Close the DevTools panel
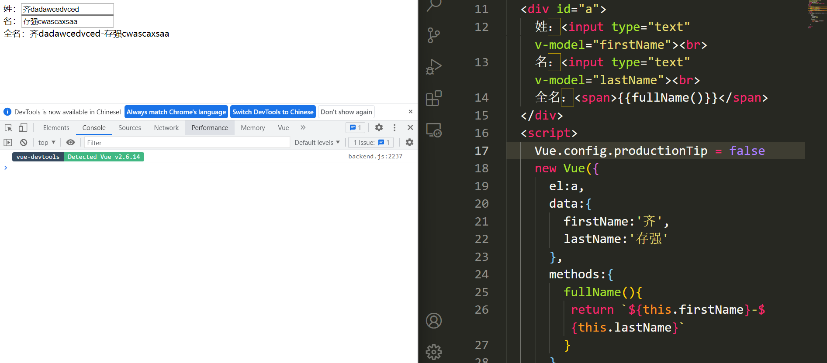This screenshot has width=827, height=363. pos(410,127)
